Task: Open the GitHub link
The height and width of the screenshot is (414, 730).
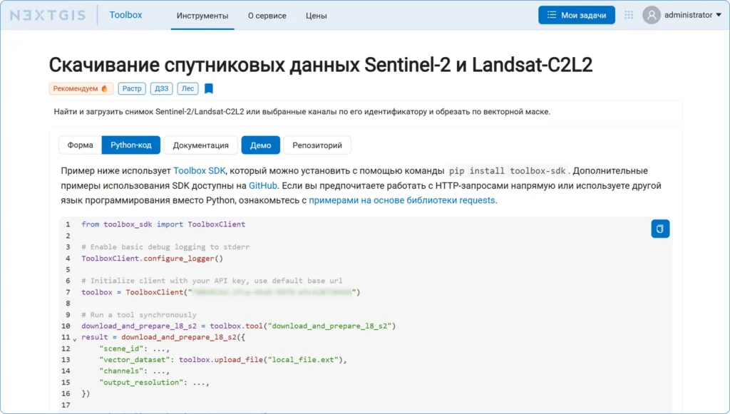Action: [262, 185]
